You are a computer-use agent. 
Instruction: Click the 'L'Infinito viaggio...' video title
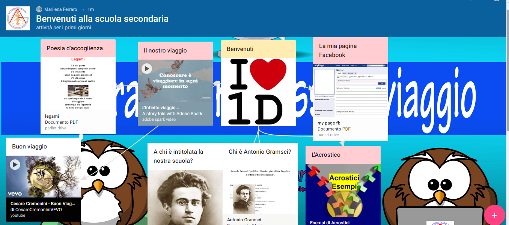point(161,108)
